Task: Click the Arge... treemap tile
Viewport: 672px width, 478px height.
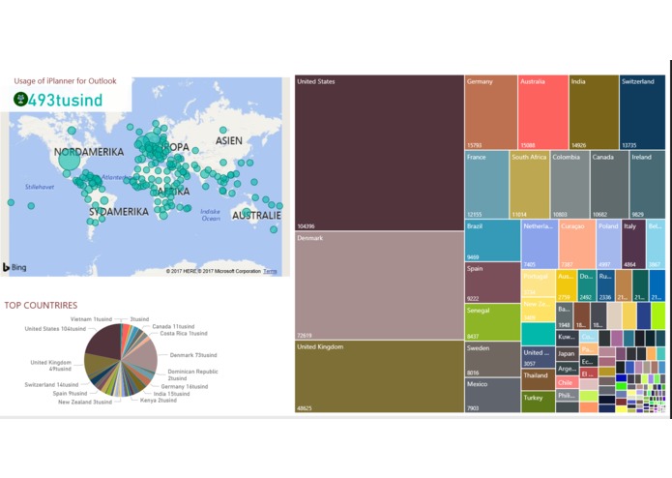Action: pyautogui.click(x=567, y=369)
